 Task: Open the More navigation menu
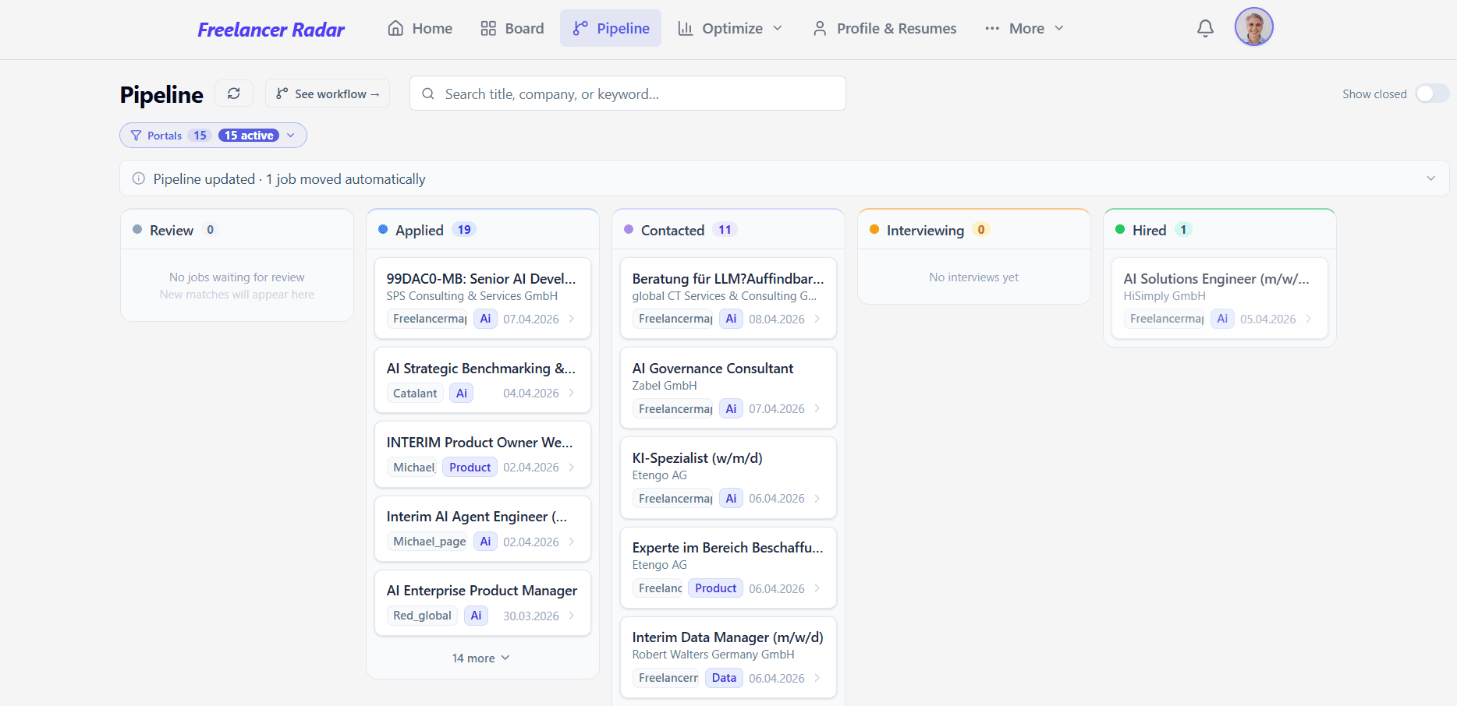coord(1024,29)
